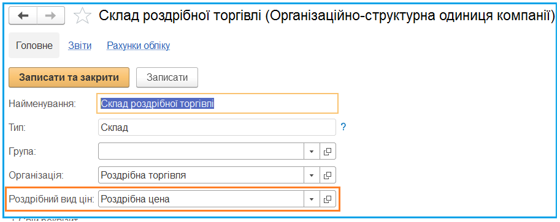Screen dimensions: 560x222
Task: Click the empty Група input field
Action: [x=201, y=152]
